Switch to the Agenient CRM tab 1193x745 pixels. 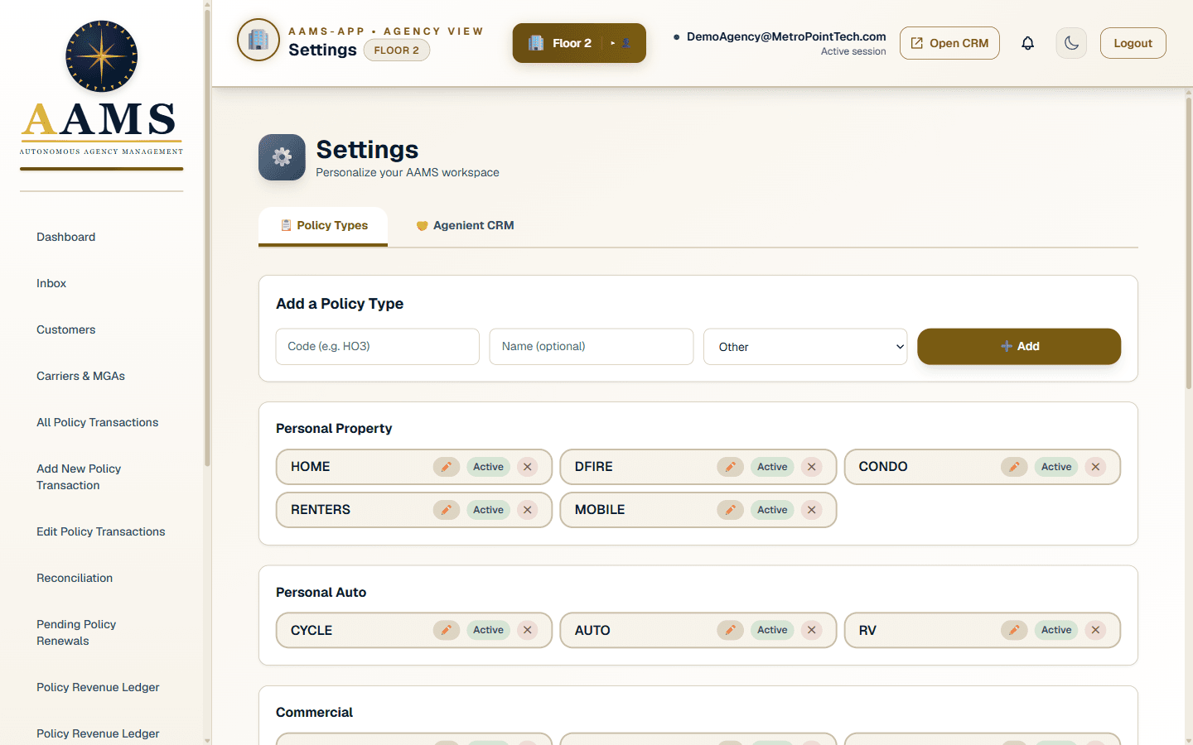[465, 225]
